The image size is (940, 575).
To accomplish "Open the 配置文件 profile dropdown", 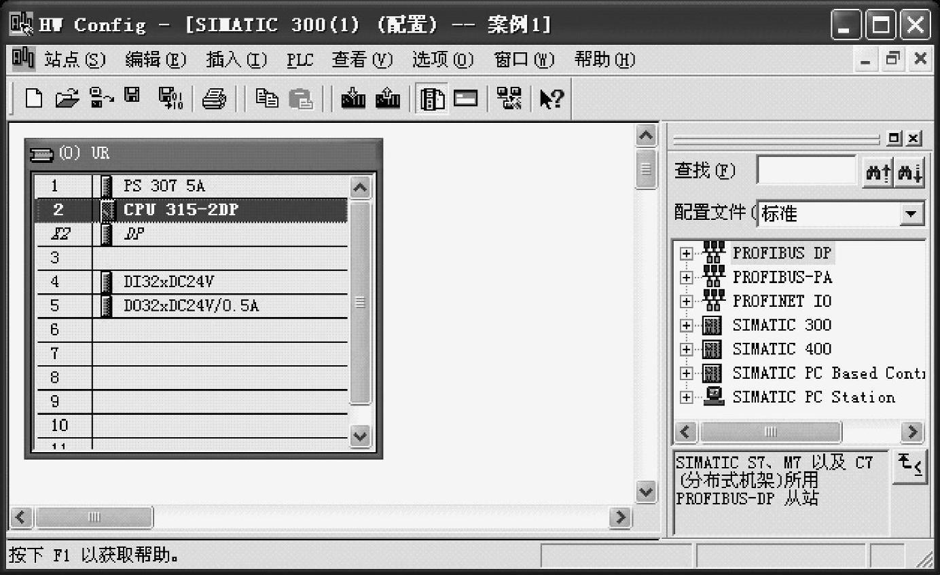I will [911, 215].
